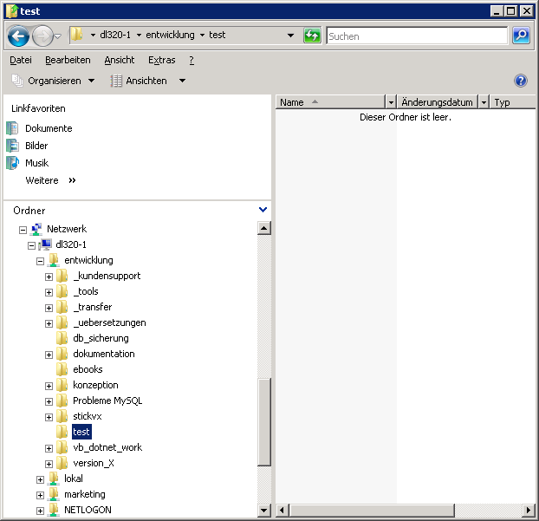
Task: Click the Suchen search input field
Action: (x=416, y=36)
